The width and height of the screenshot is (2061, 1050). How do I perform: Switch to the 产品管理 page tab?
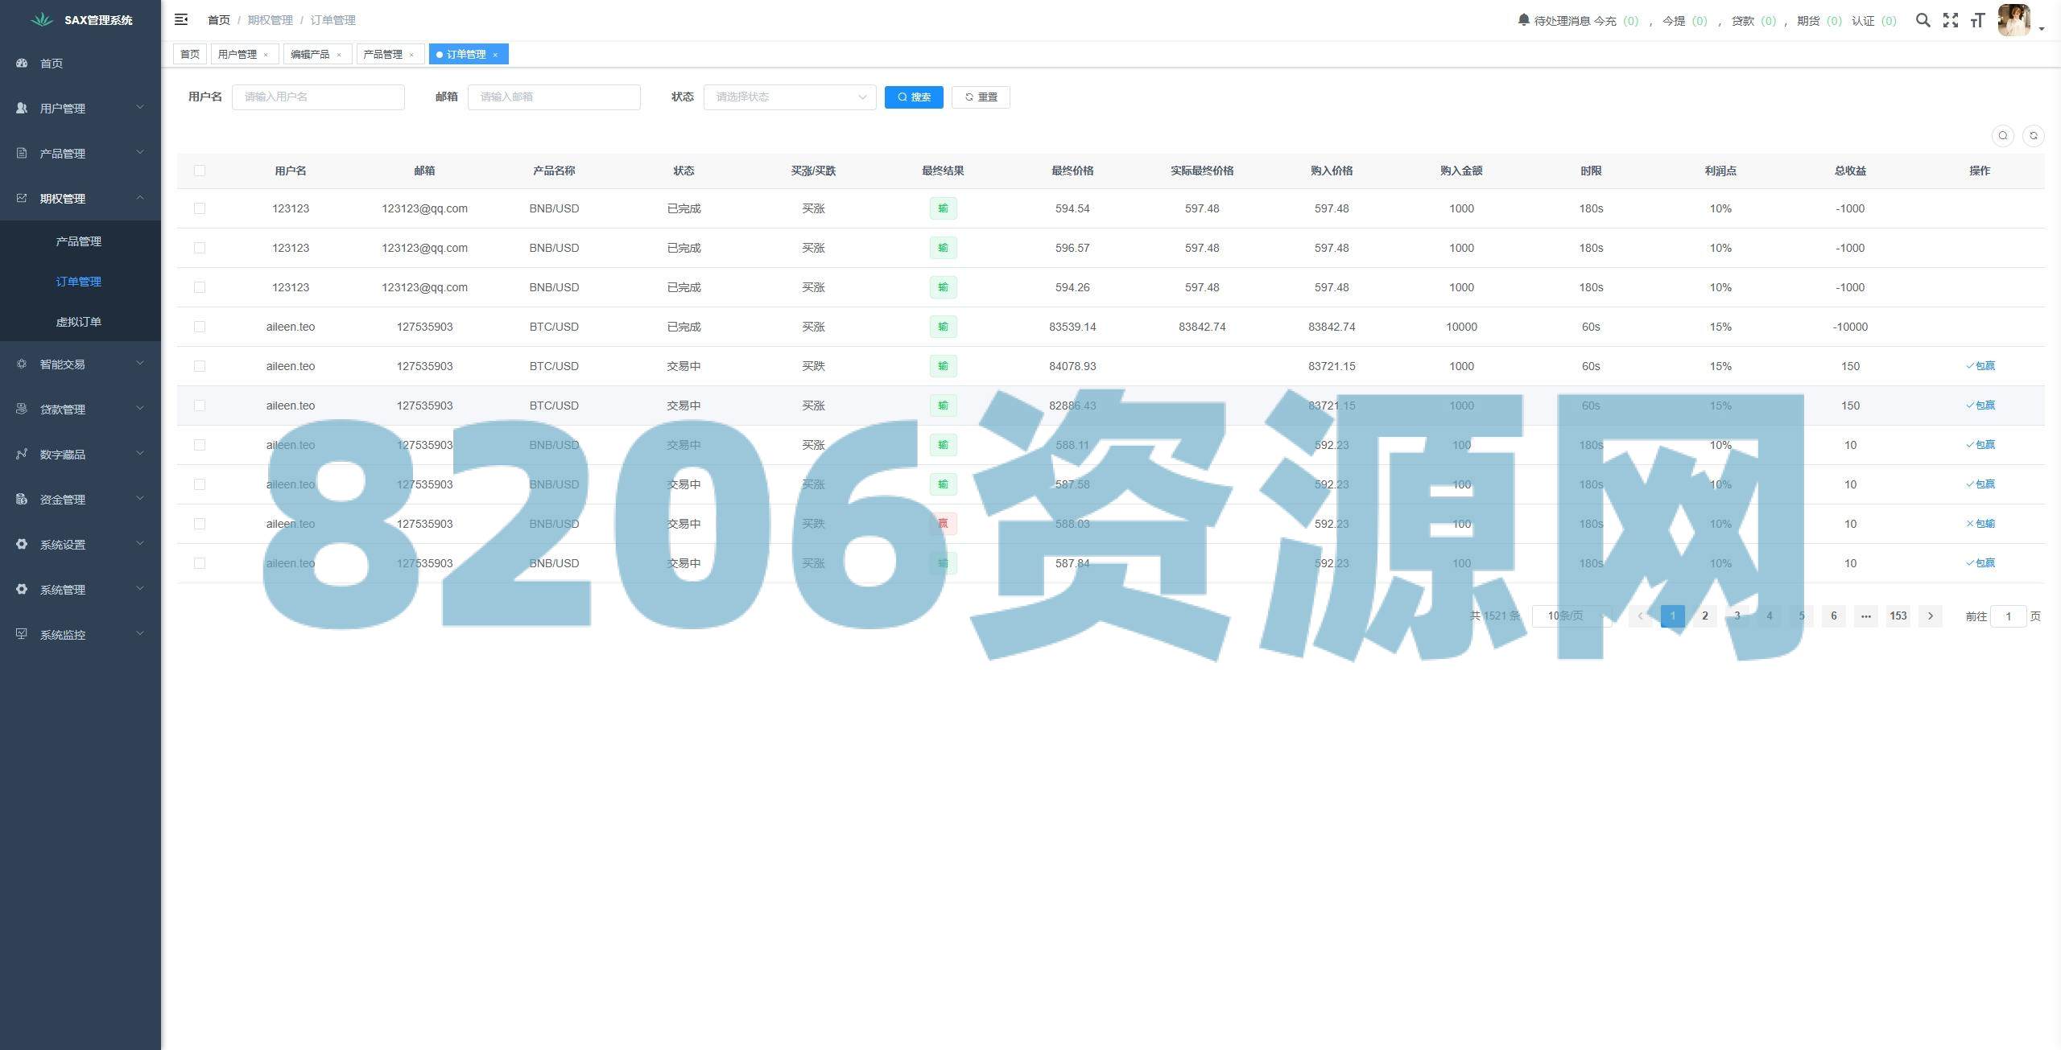point(382,55)
